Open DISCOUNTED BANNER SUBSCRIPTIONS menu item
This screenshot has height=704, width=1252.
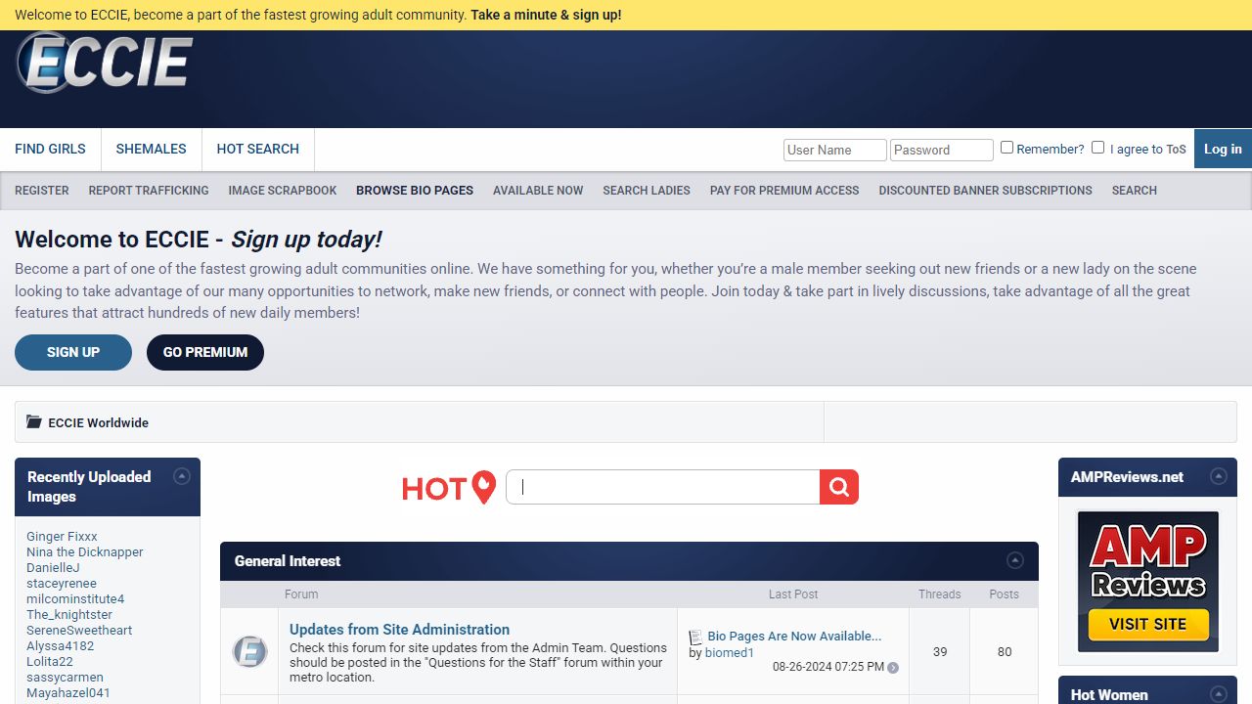click(985, 191)
